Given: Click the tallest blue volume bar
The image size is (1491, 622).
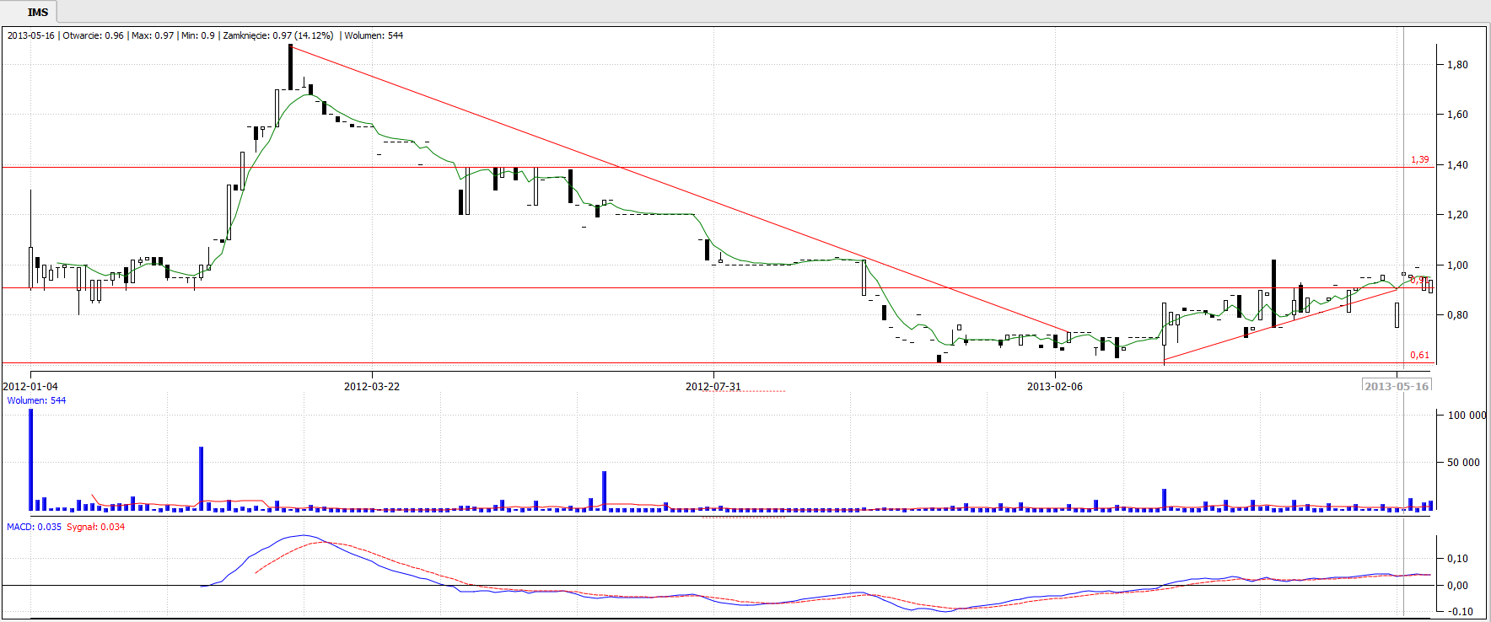Looking at the screenshot, I should [31, 459].
